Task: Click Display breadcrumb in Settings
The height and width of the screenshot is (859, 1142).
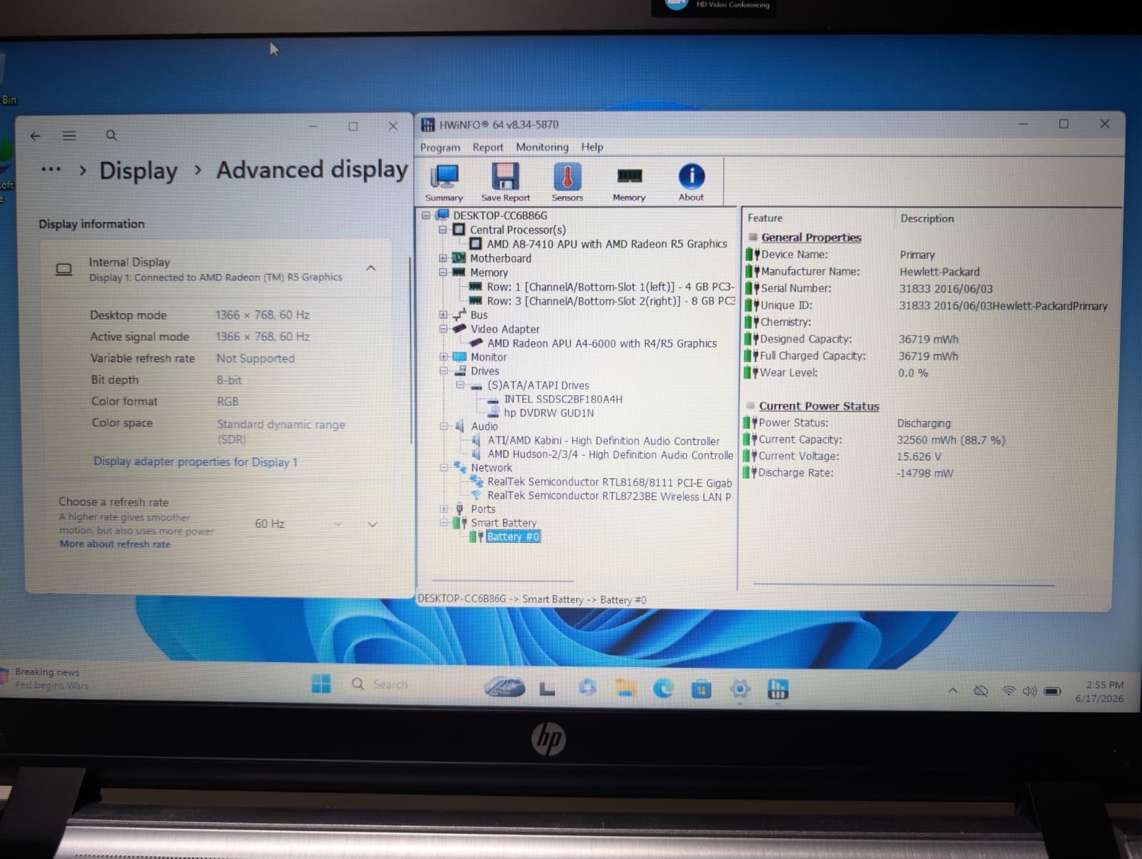Action: click(138, 171)
